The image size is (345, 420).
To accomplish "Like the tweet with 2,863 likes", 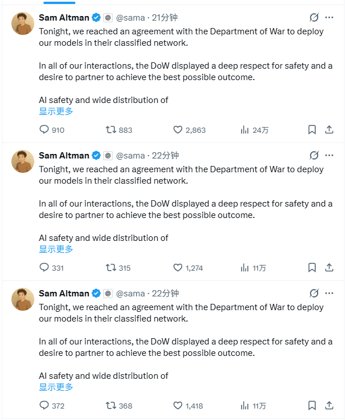I will click(x=178, y=130).
